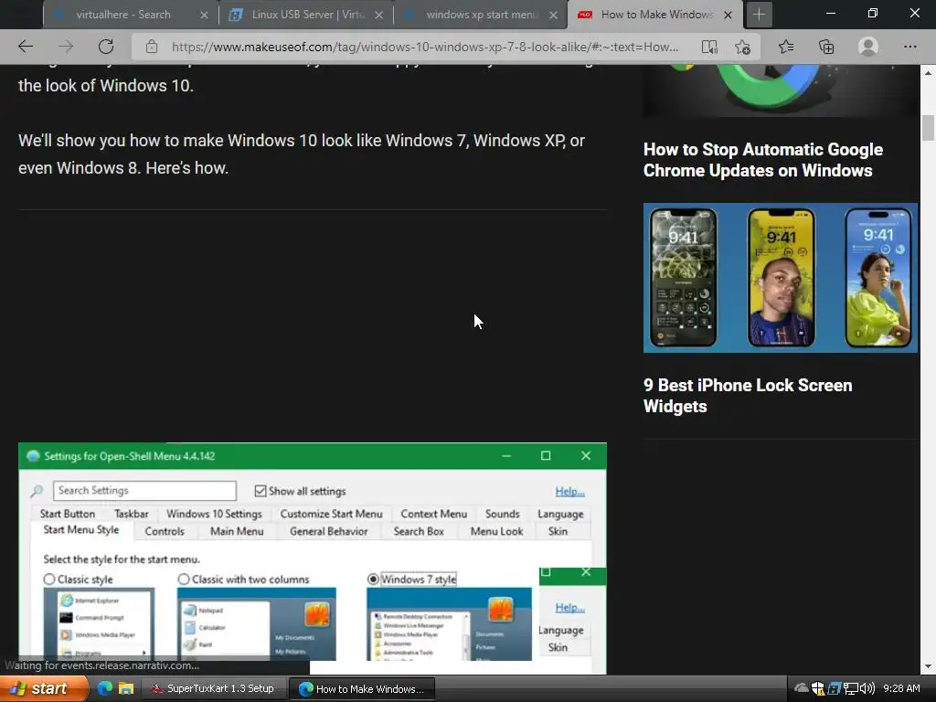Image resolution: width=936 pixels, height=702 pixels.
Task: Open How to Stop Automatic Google Chrome Updates
Action: [763, 160]
